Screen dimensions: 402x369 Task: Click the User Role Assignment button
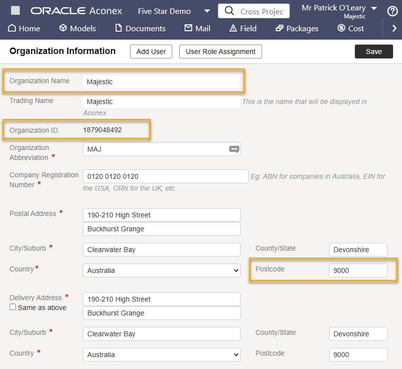click(x=220, y=52)
